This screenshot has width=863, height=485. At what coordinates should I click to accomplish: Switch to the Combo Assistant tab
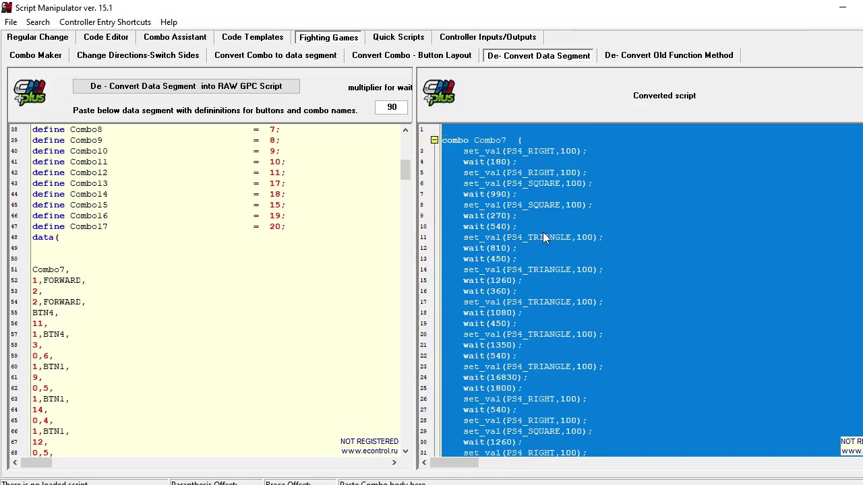(x=175, y=37)
